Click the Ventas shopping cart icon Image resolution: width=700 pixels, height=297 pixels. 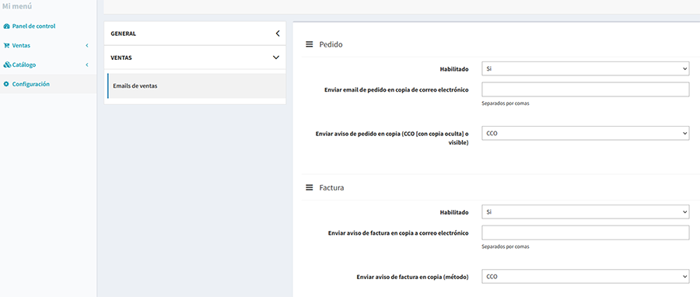coord(6,46)
